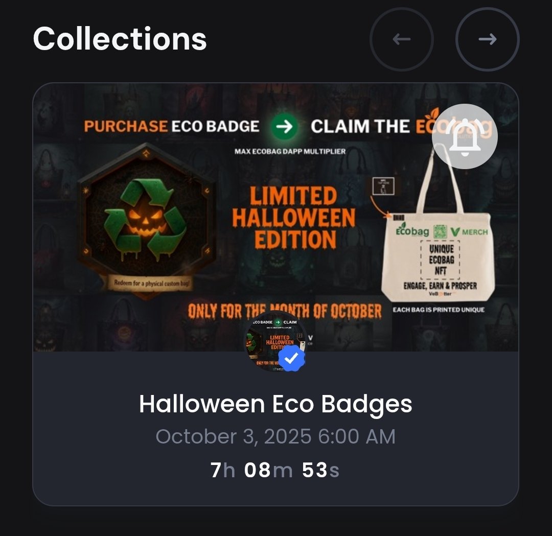This screenshot has width=552, height=536.
Task: Click the V Merch logo on the bag
Action: coord(469,231)
